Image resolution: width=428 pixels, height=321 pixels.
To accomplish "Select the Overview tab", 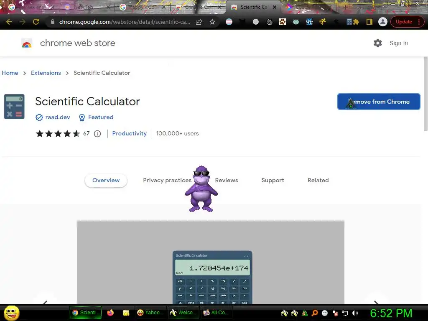I will pos(106,180).
